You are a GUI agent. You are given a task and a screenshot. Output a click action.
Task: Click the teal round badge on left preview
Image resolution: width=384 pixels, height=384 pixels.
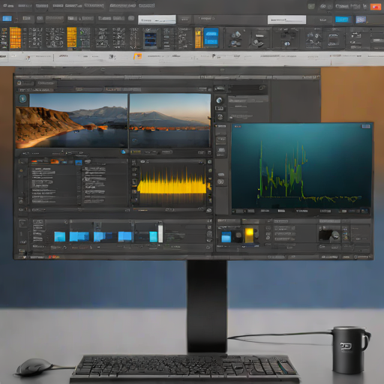click(23, 98)
